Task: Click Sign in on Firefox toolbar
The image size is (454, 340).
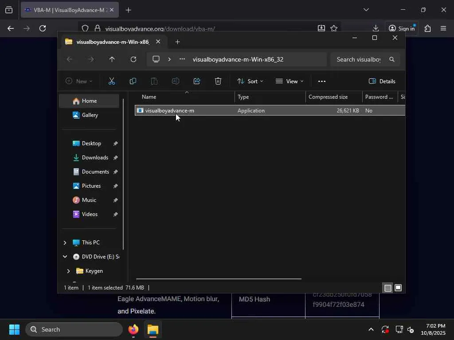Action: (402, 28)
